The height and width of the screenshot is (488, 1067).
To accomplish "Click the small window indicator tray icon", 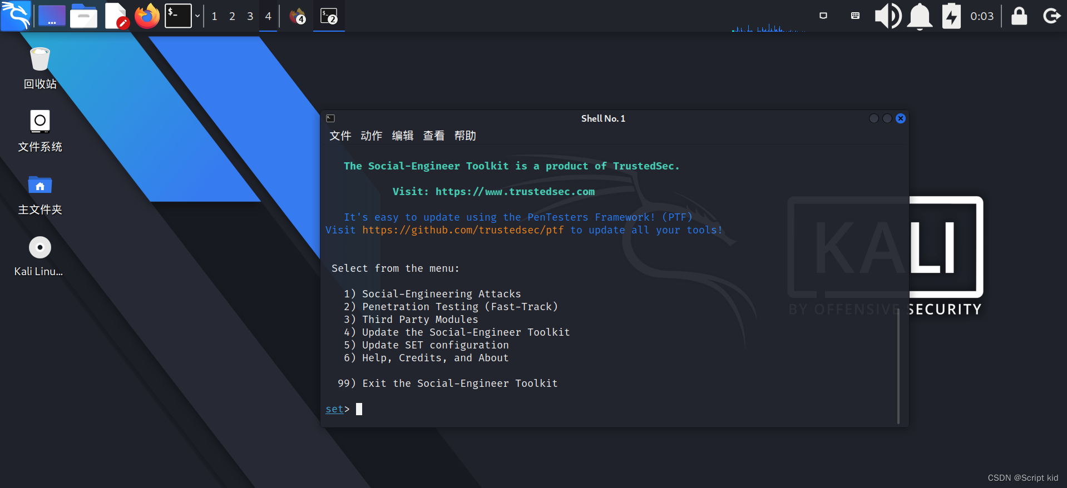I will click(x=823, y=16).
